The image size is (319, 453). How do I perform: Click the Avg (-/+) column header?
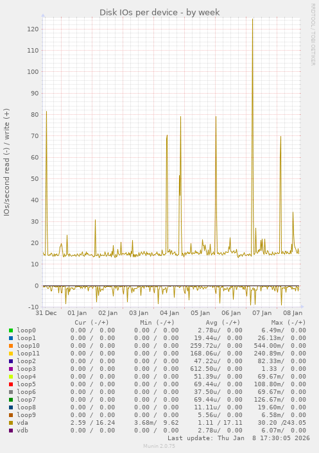point(223,322)
